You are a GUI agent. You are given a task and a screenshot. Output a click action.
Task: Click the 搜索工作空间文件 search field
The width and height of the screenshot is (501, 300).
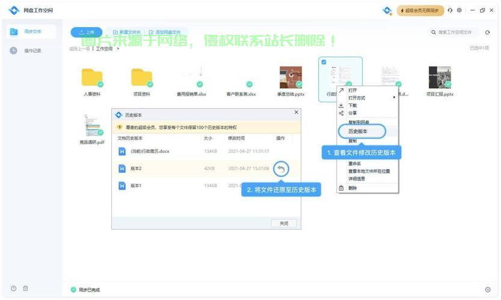(455, 32)
